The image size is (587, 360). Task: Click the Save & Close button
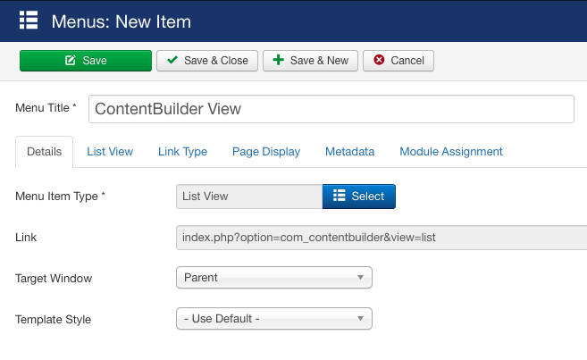[x=207, y=61]
